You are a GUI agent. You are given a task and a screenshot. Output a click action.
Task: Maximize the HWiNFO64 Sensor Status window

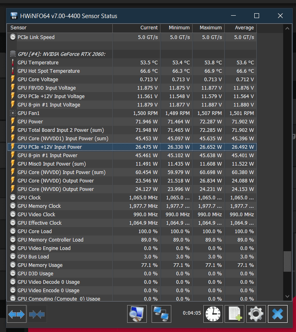256,16
